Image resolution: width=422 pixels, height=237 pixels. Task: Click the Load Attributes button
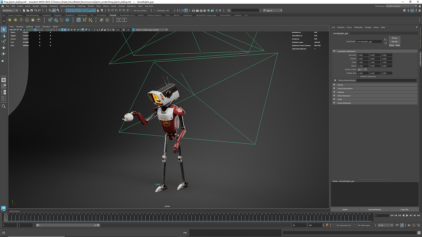(375, 209)
